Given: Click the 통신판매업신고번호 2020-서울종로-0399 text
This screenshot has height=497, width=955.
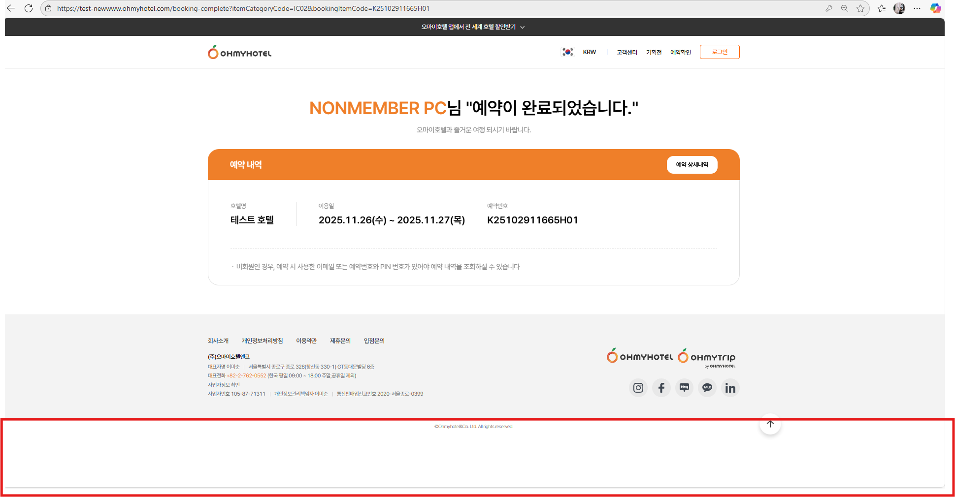Looking at the screenshot, I should tap(380, 394).
